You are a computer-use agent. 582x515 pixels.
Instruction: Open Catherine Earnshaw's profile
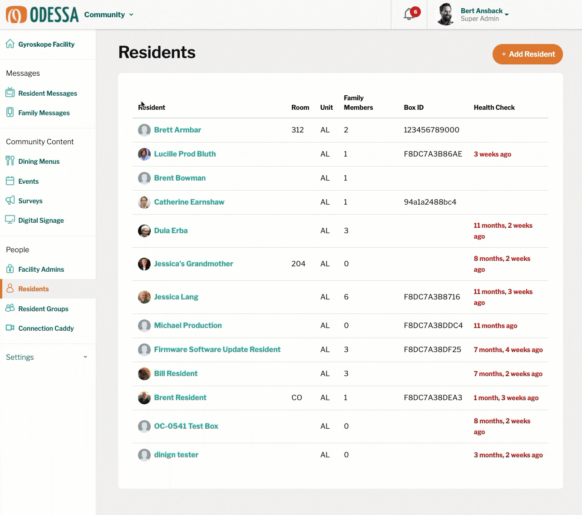point(189,202)
